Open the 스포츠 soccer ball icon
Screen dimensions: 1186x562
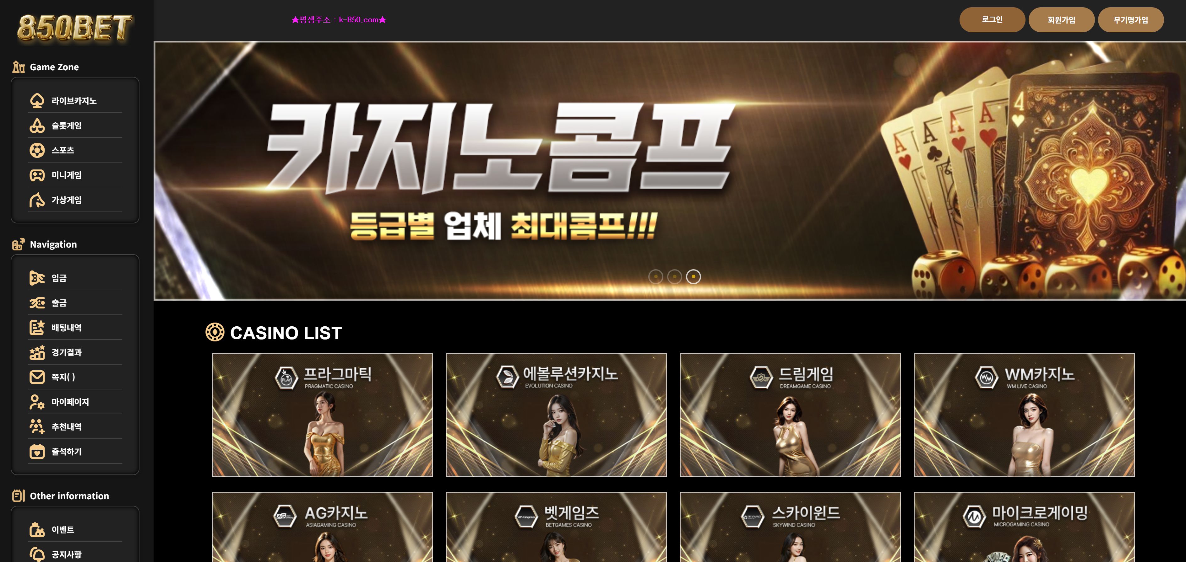tap(37, 150)
